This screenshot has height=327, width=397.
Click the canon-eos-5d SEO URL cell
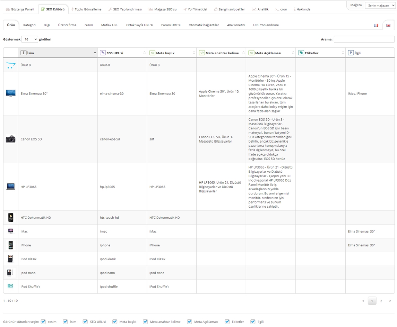click(122, 139)
